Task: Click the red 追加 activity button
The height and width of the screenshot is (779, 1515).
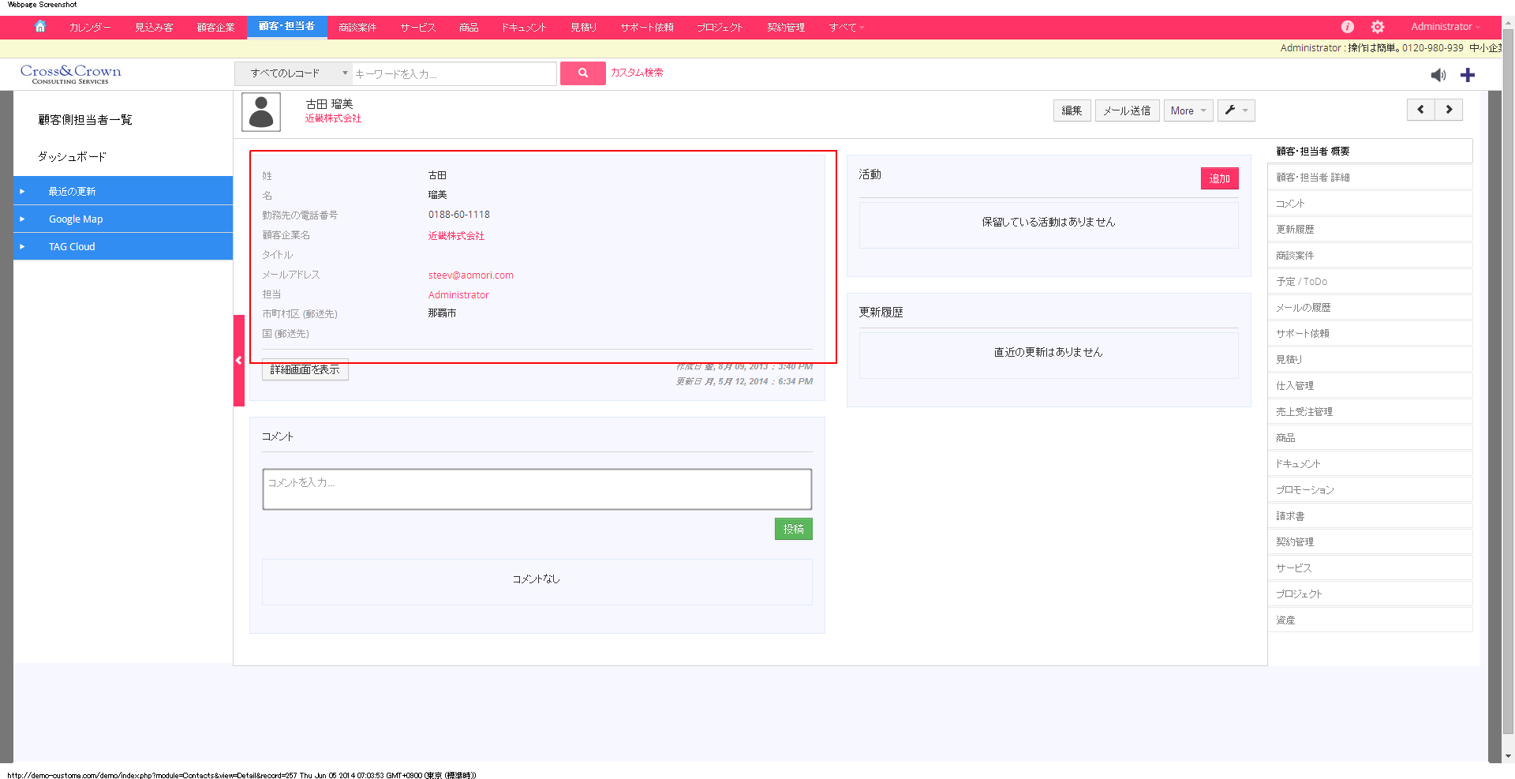Action: pyautogui.click(x=1219, y=178)
